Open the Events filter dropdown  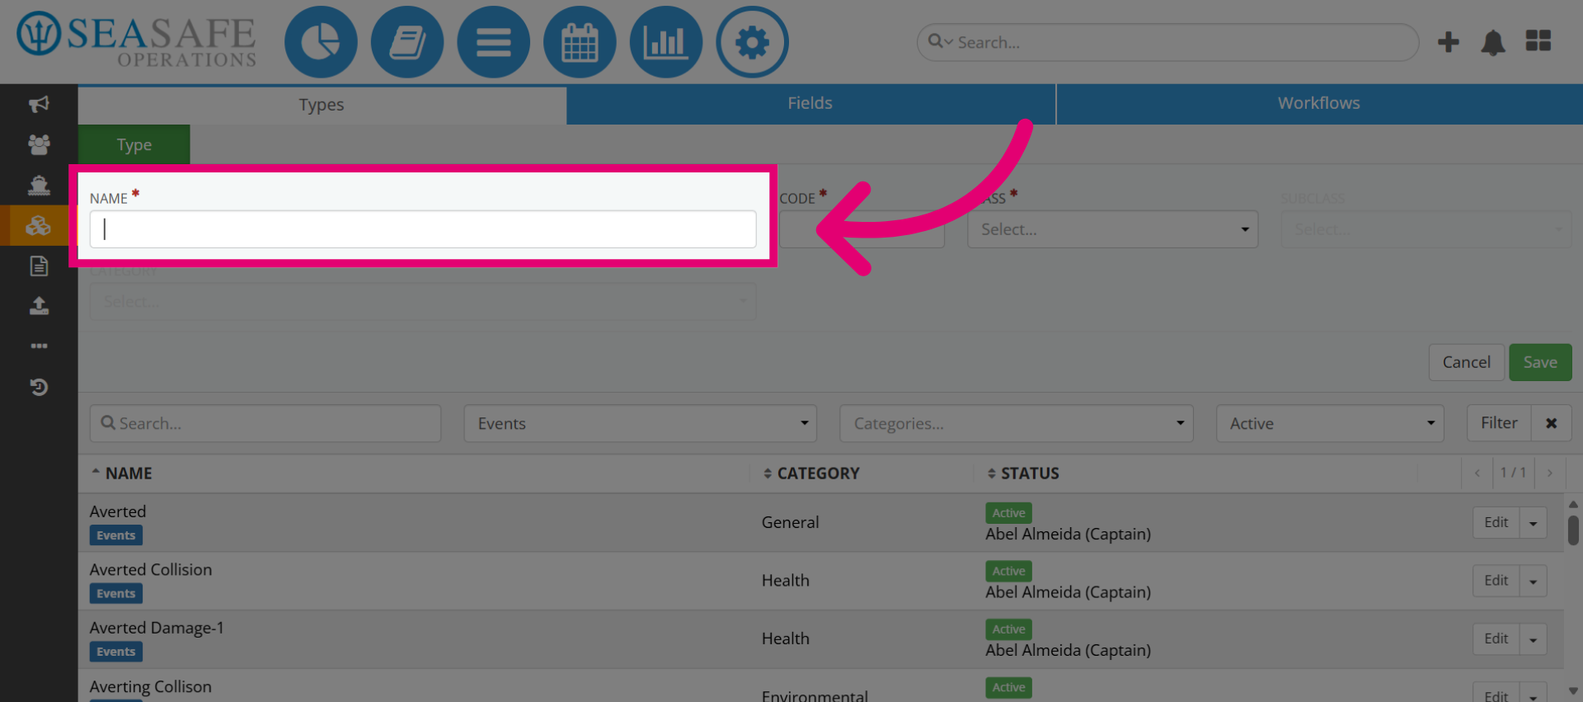(x=640, y=423)
